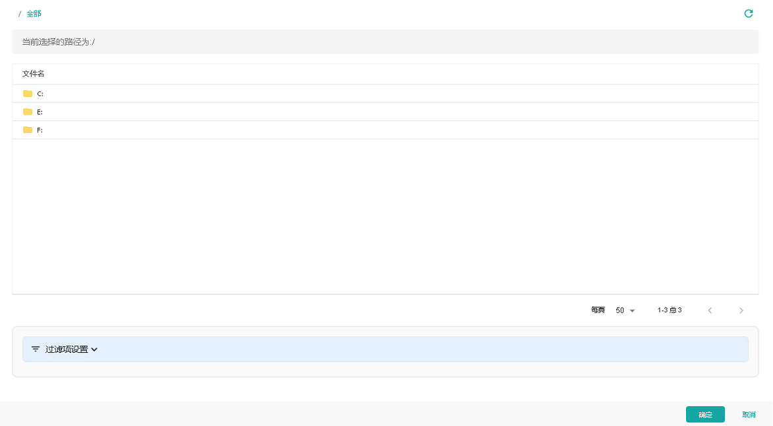Click the E: drive folder icon
This screenshot has width=773, height=426.
point(28,112)
